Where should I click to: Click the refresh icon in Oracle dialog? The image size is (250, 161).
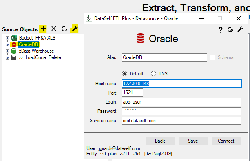230,29
